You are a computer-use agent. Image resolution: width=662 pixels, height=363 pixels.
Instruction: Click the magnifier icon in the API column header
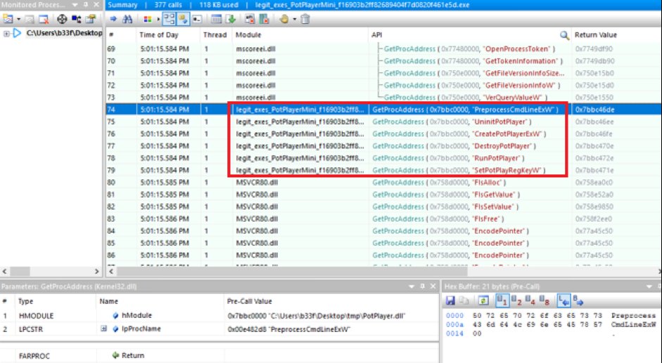(564, 35)
